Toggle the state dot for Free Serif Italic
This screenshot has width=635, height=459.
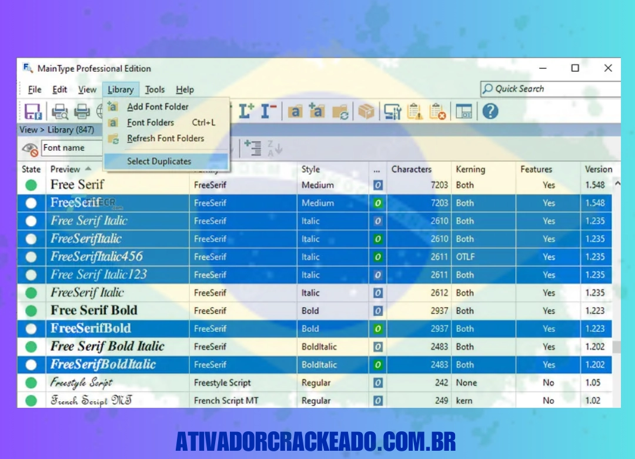tap(31, 221)
